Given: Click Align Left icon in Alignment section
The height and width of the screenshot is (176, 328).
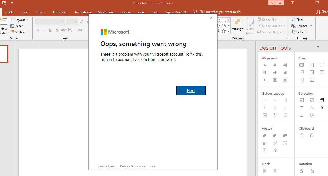Looking at the screenshot, I should (x=265, y=65).
